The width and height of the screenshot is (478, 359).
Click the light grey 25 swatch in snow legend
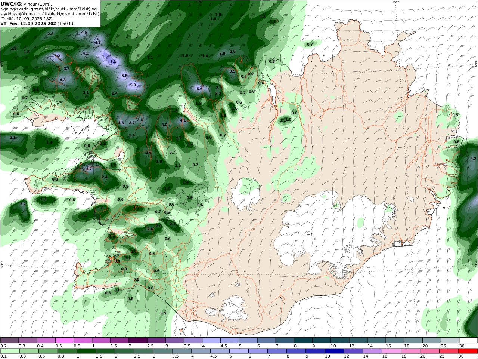coord(450,341)
